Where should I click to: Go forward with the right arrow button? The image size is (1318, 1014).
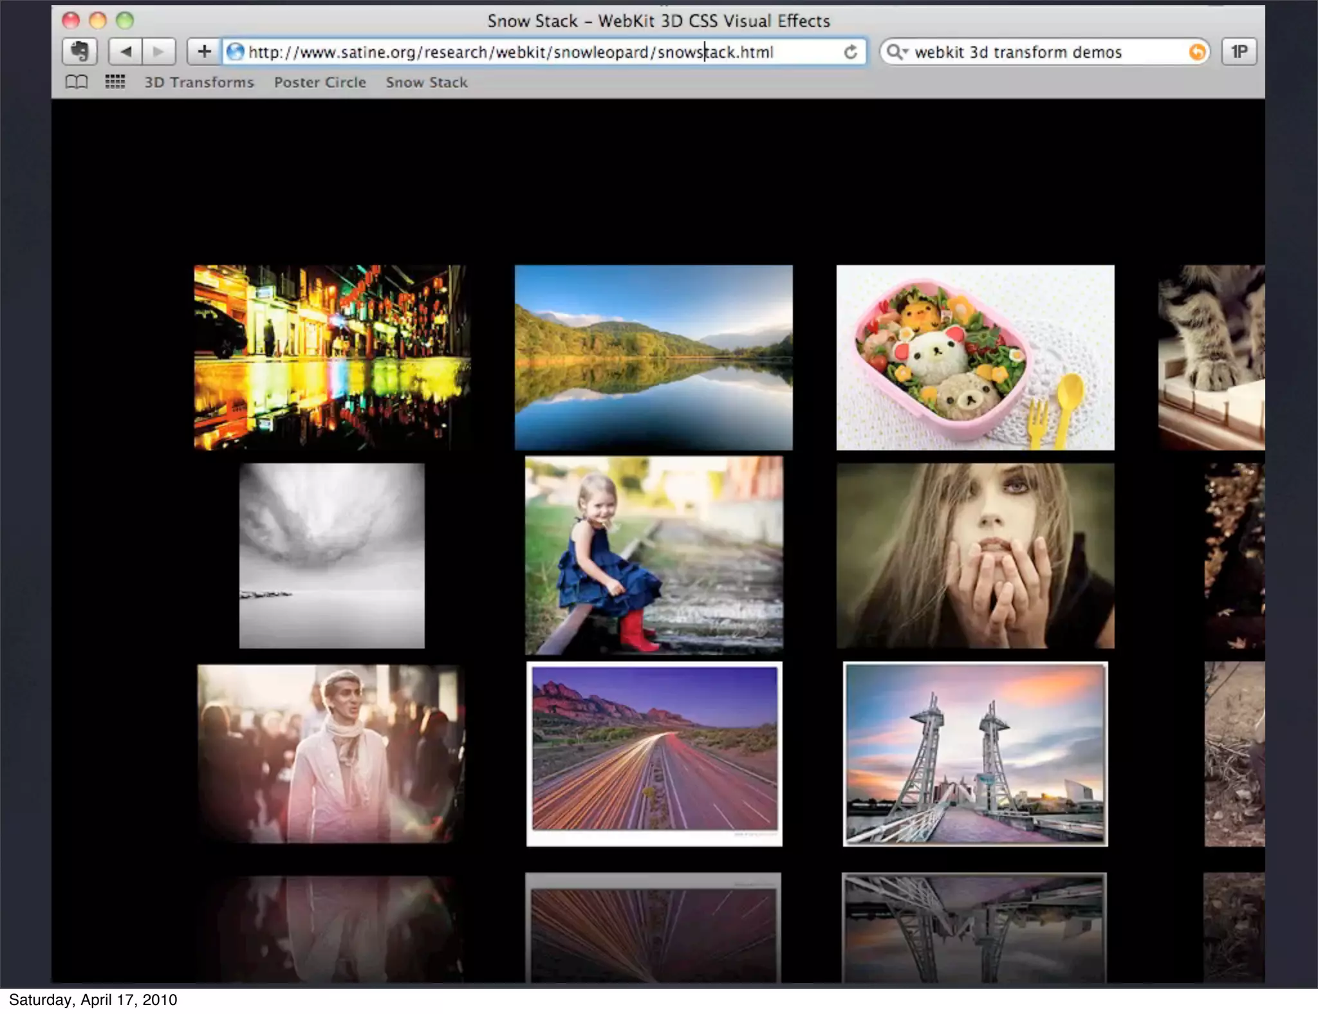158,51
